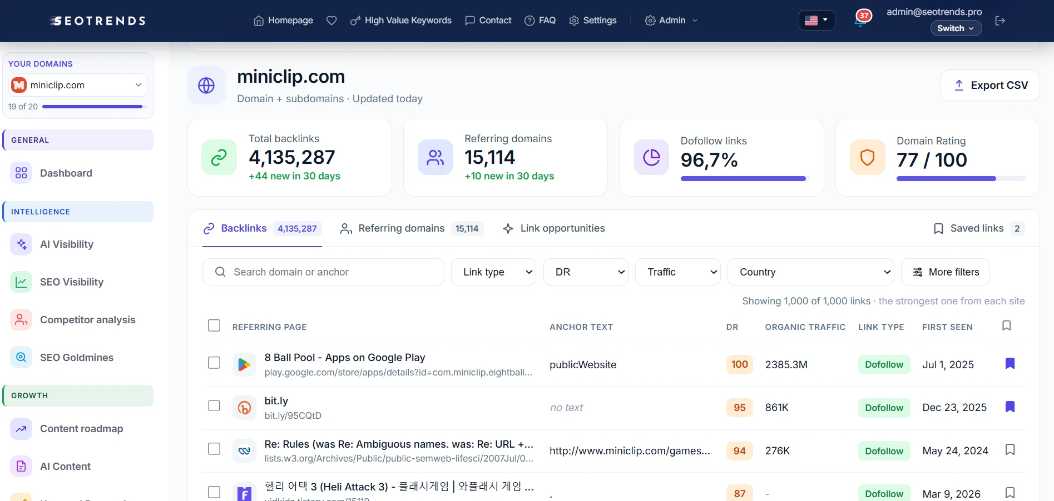
Task: Open the language flag selector
Action: [x=817, y=21]
